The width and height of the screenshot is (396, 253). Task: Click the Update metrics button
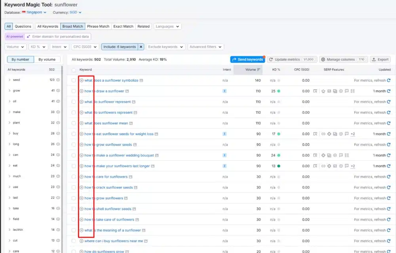tap(292, 59)
